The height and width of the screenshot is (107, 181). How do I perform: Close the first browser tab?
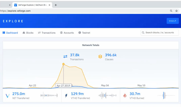10,5
